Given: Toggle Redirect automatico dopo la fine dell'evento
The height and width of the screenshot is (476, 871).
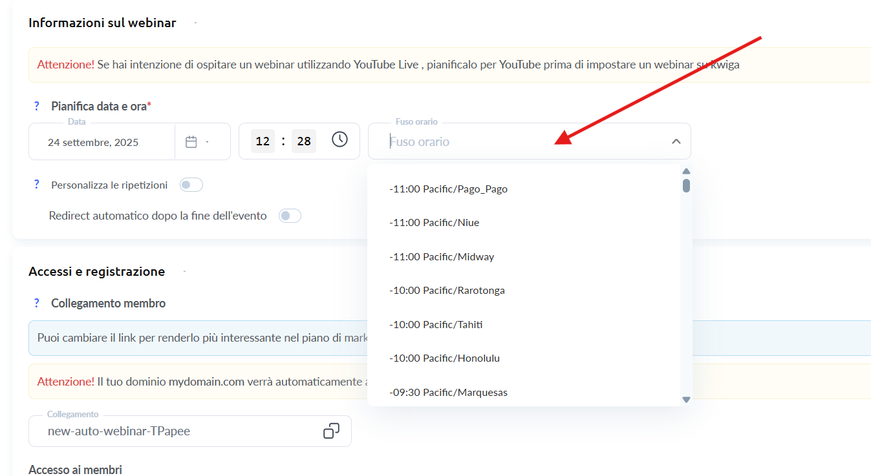Looking at the screenshot, I should point(289,216).
